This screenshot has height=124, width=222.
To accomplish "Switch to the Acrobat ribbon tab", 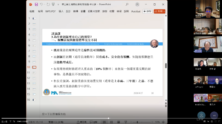I will pyautogui.click(x=136, y=11).
